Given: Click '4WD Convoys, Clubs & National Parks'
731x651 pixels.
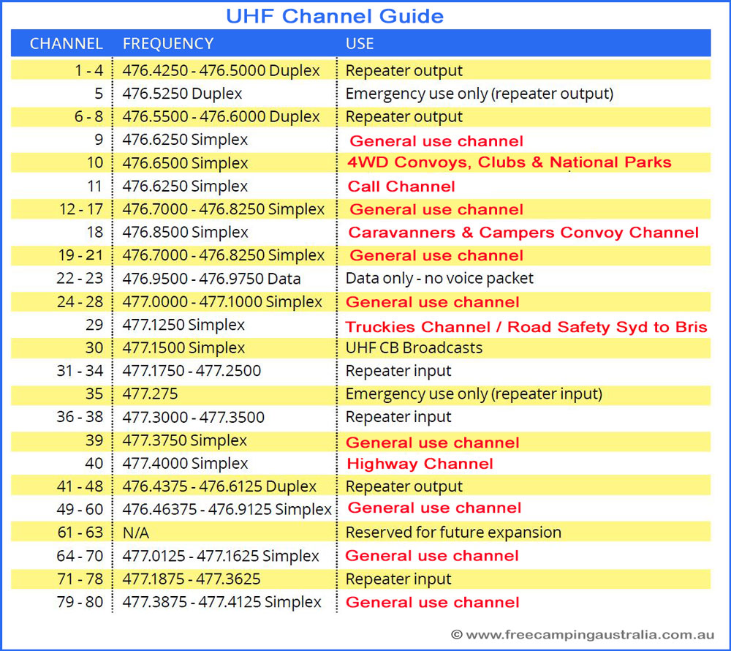Looking at the screenshot, I should click(x=510, y=163).
